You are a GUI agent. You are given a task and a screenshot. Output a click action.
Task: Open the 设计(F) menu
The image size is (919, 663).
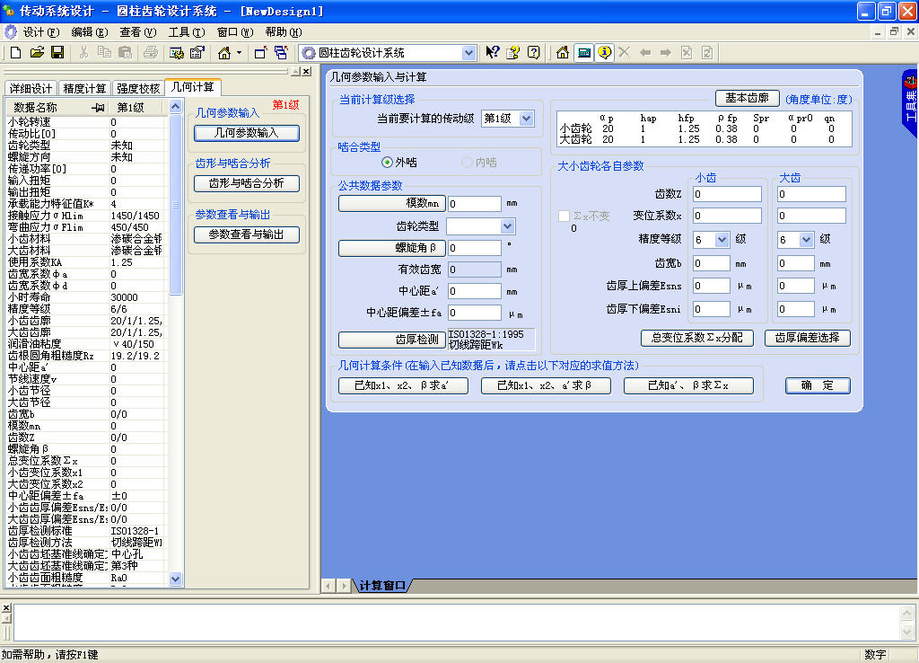[x=40, y=31]
